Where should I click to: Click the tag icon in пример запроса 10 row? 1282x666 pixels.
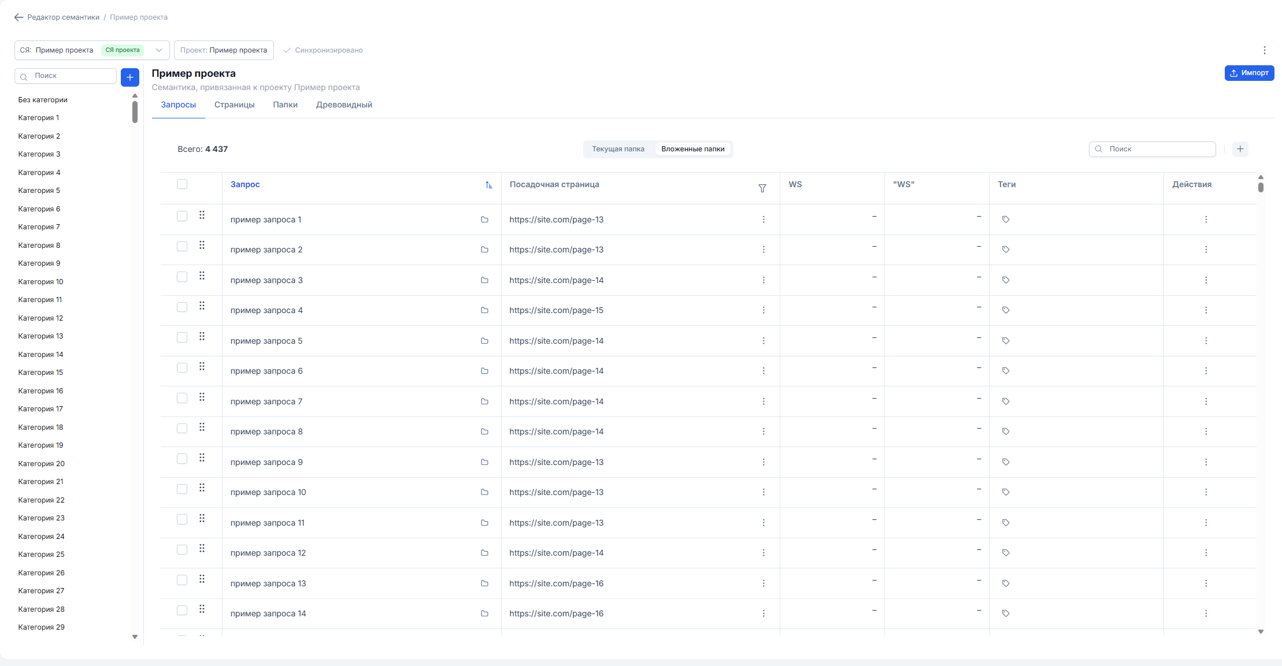point(1006,492)
